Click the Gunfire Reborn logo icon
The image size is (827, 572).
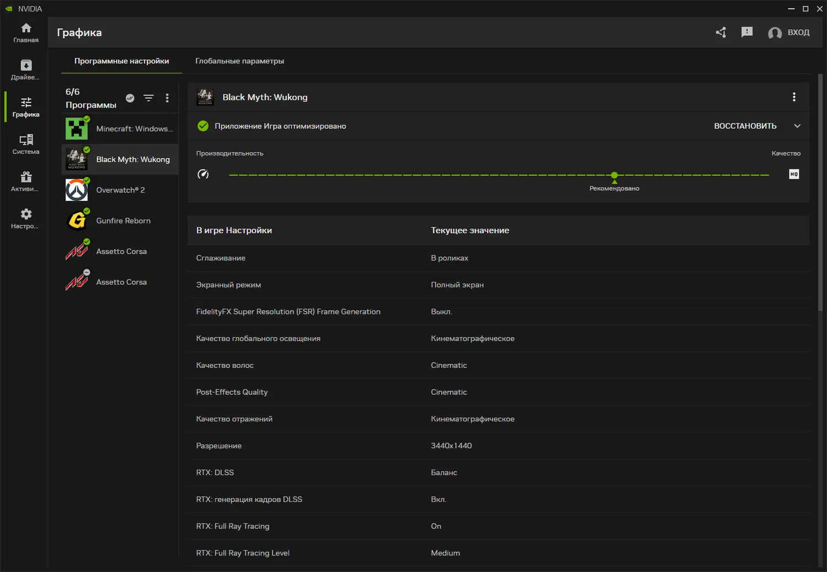[x=77, y=221]
